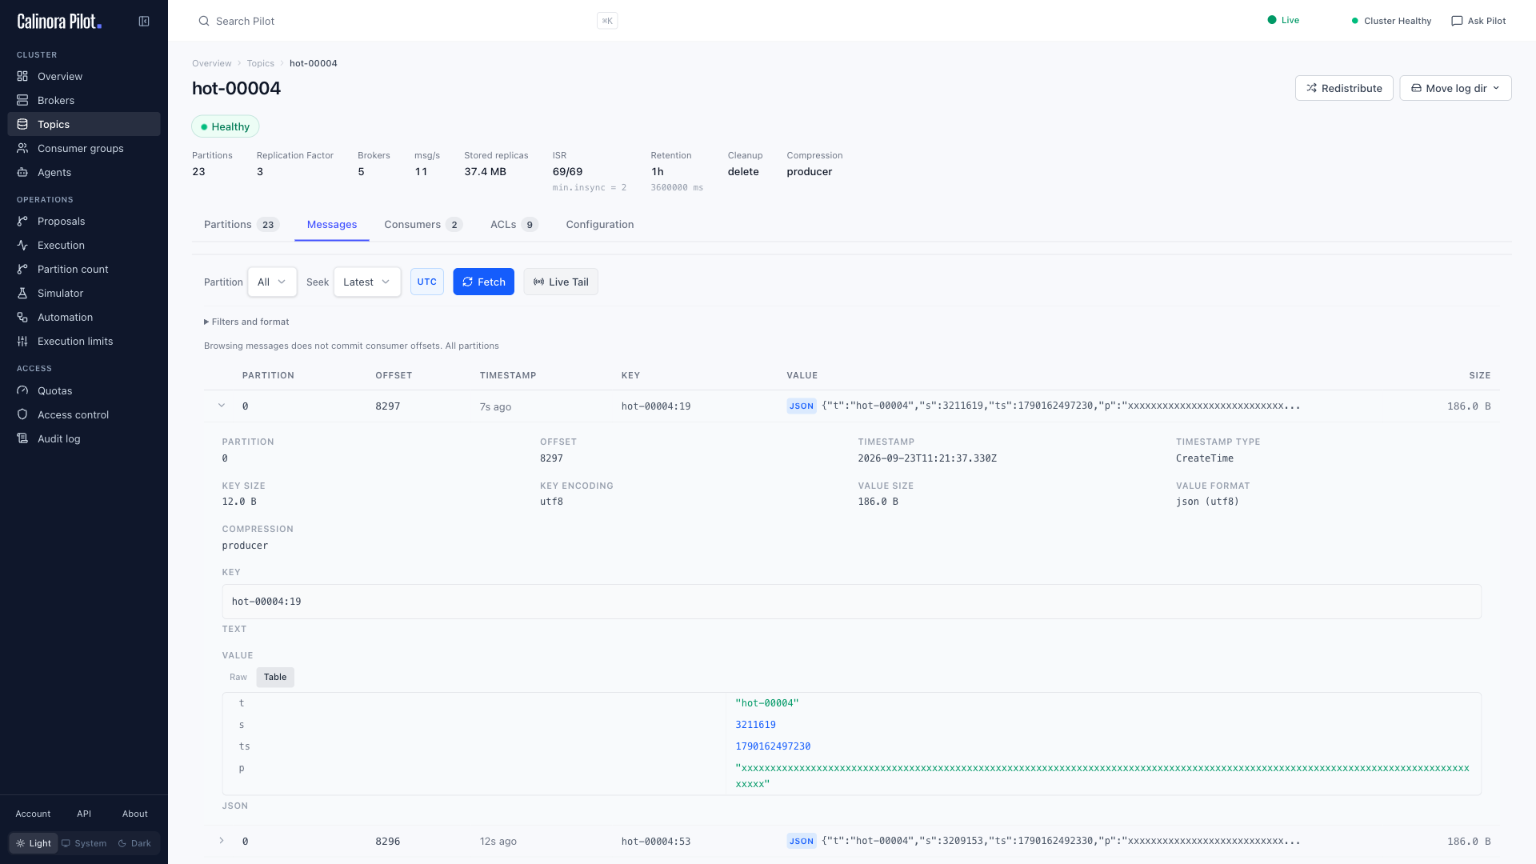Toggle UTC timestamp display
The width and height of the screenshot is (1536, 864).
(427, 282)
